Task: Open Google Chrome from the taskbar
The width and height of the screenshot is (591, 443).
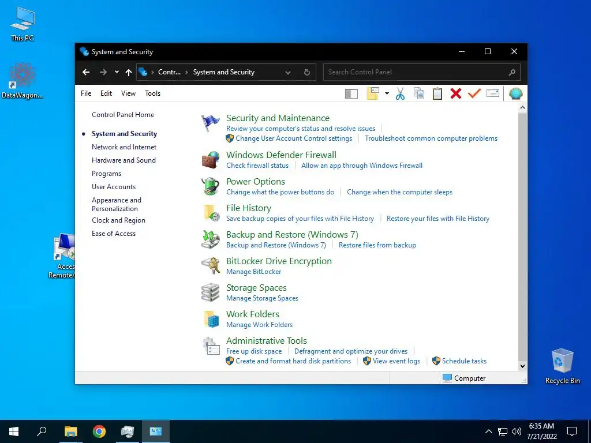Action: pyautogui.click(x=99, y=431)
